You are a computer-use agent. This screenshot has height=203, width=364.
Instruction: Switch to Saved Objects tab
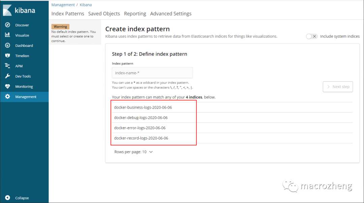click(x=104, y=14)
